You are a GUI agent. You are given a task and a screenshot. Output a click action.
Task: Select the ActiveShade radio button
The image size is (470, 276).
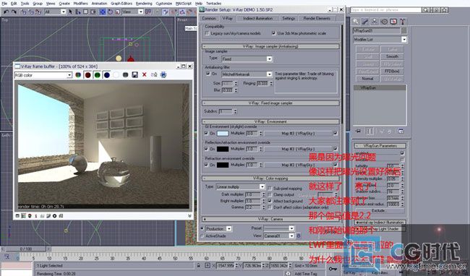(x=202, y=236)
